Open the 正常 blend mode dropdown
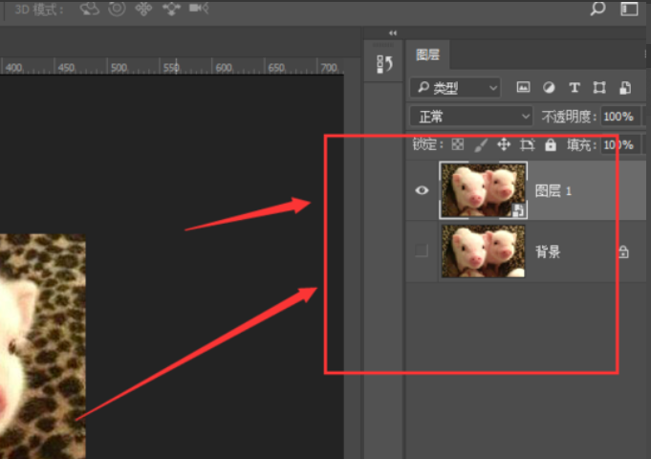Image resolution: width=651 pixels, height=459 pixels. pos(471,117)
